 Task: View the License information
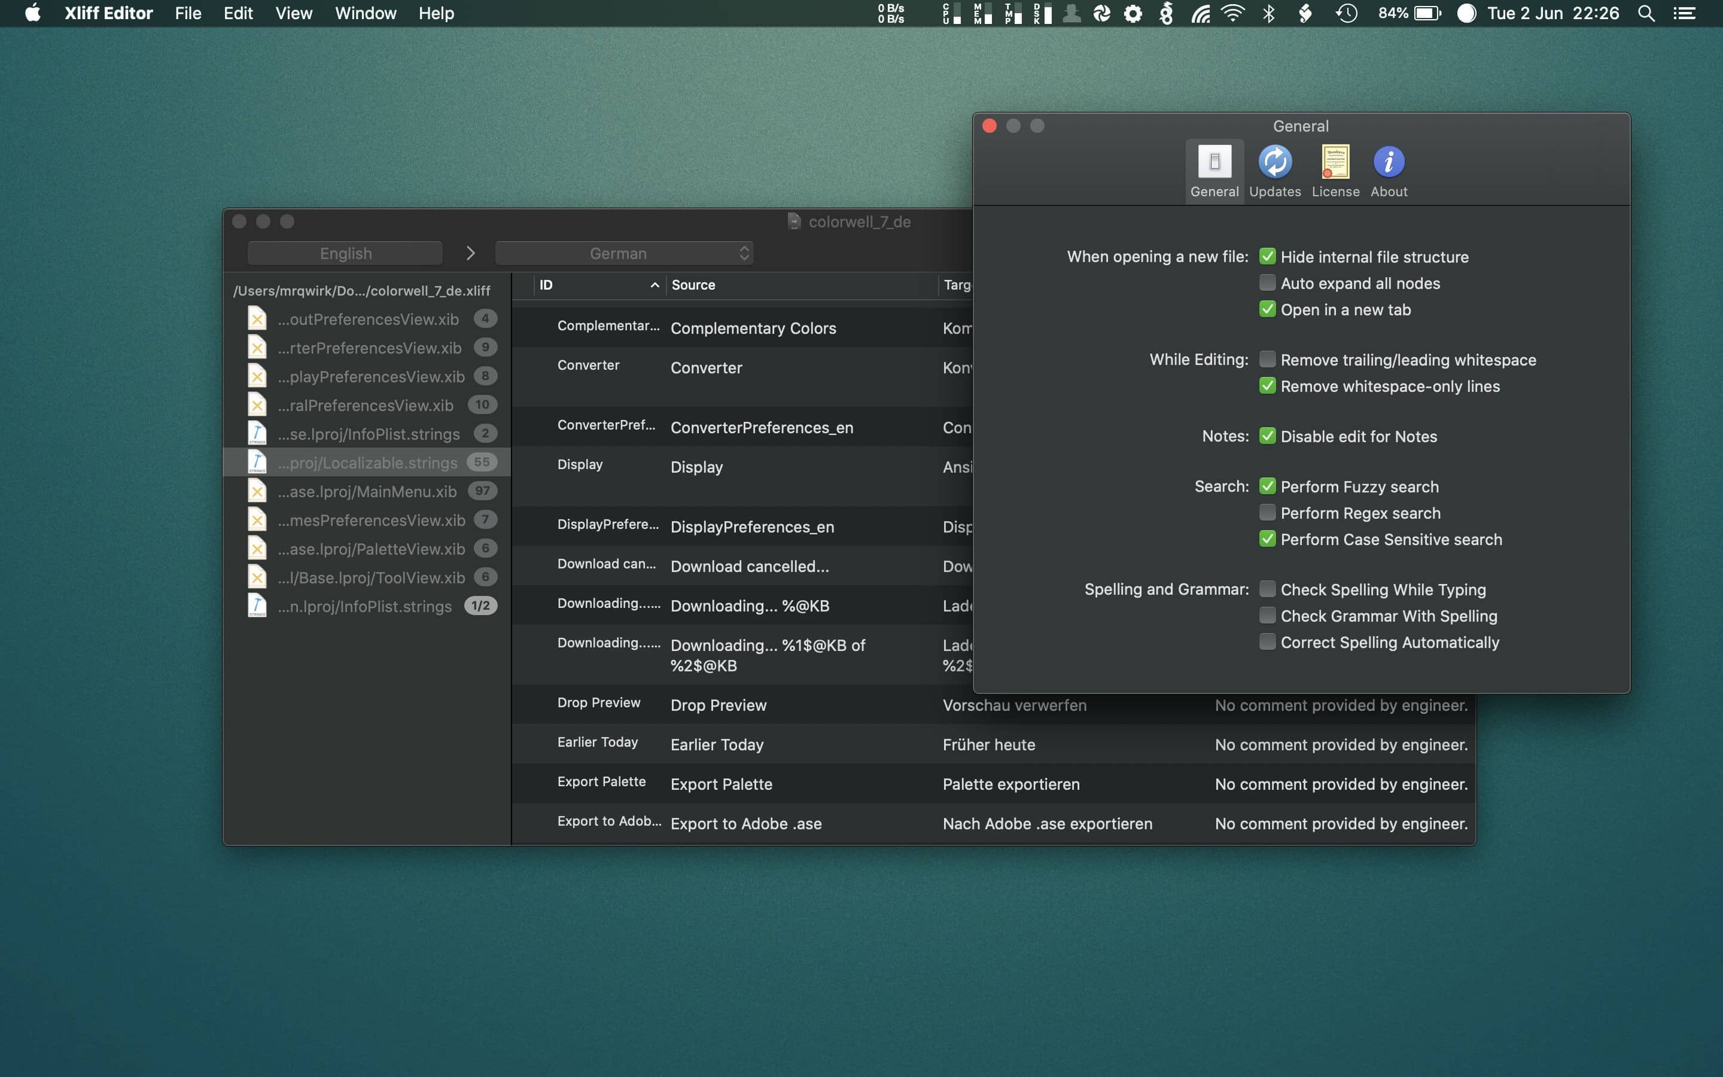click(x=1335, y=168)
